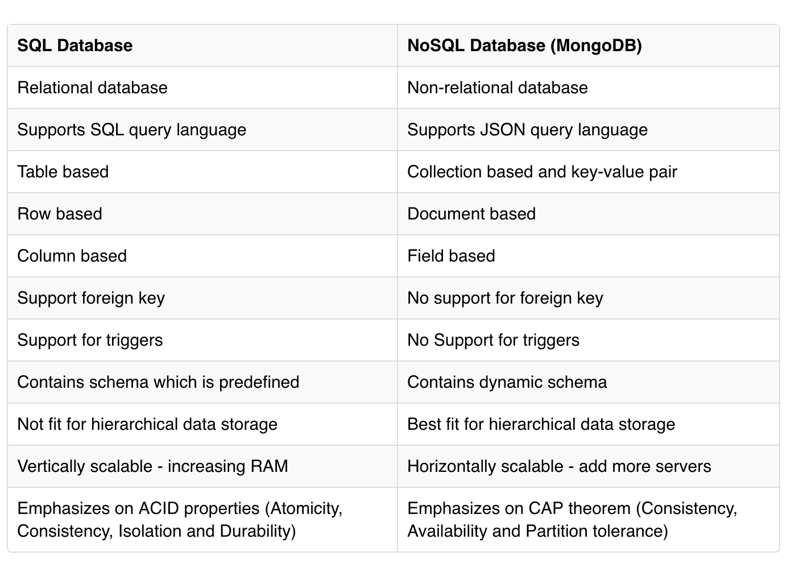Viewport: 795px width, 564px height.
Task: Select the "Relational database" cell
Action: [93, 88]
